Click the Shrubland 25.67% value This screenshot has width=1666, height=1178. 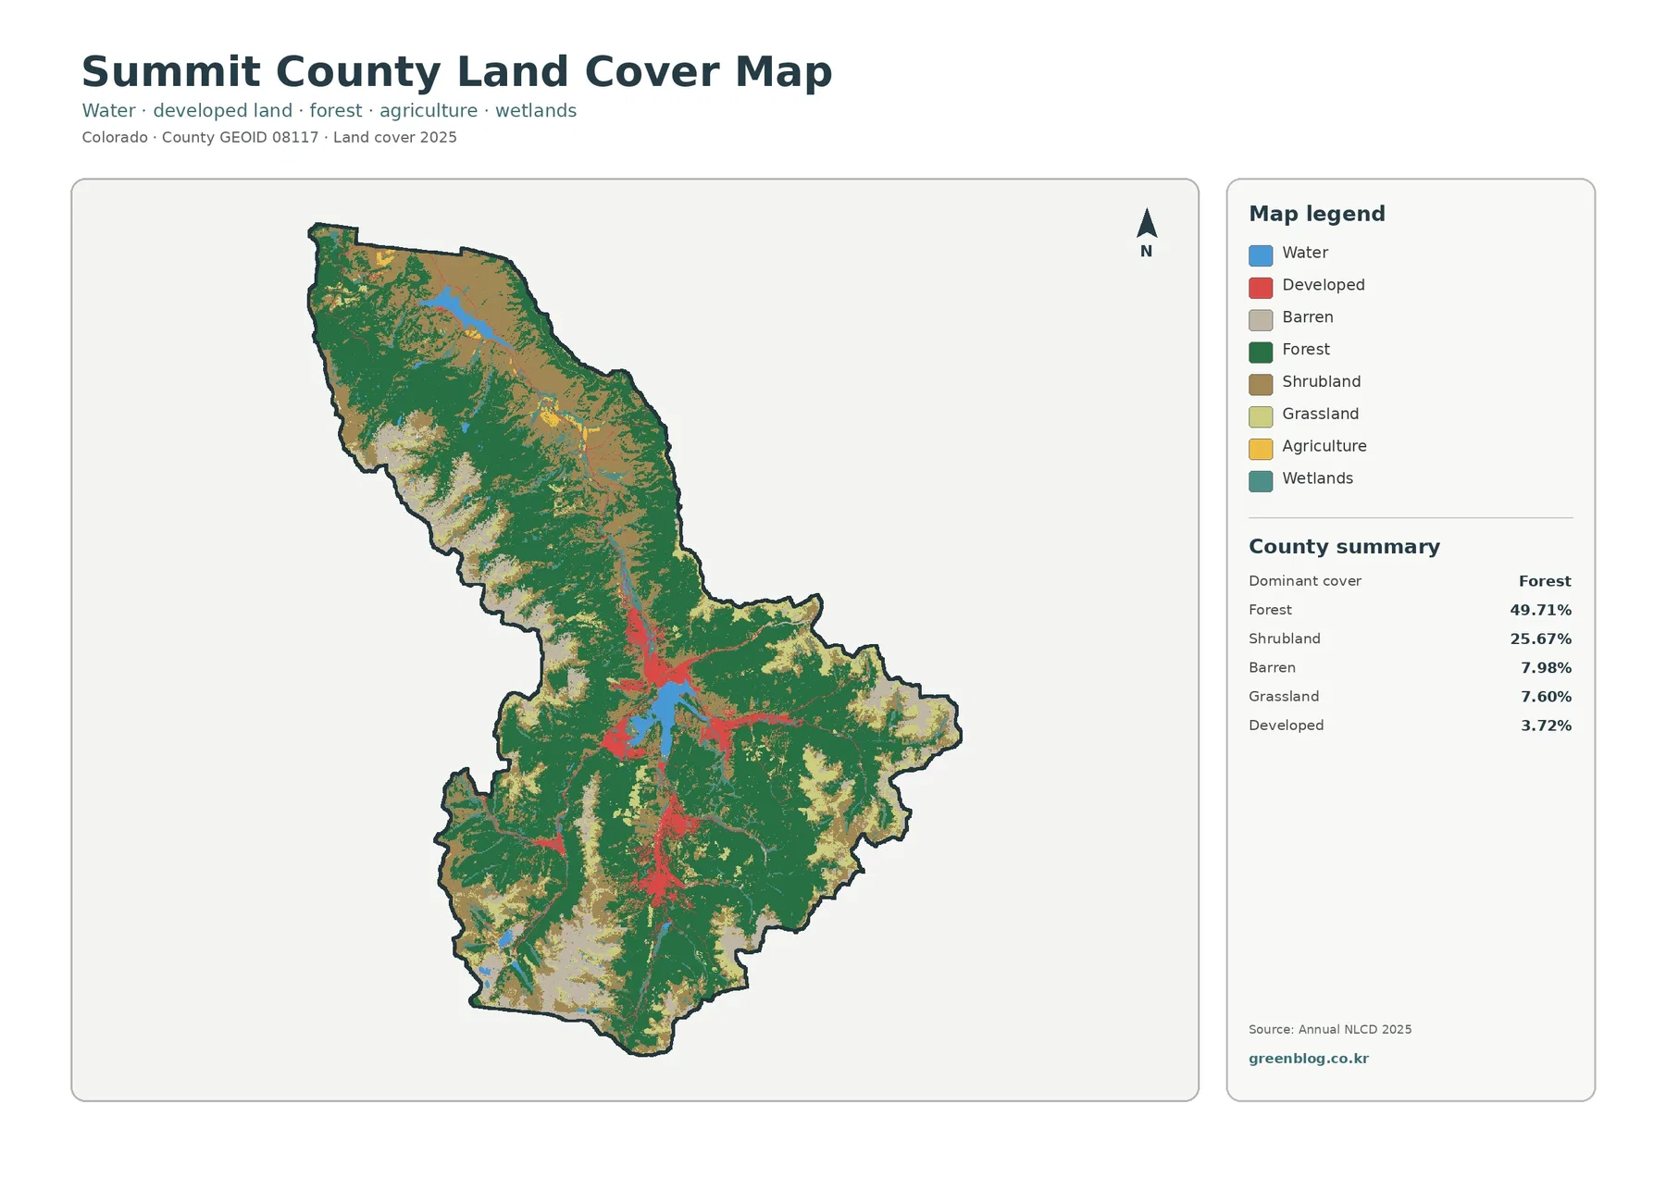pos(1540,639)
